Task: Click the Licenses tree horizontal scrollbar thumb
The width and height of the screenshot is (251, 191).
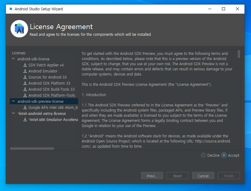Action: (32, 149)
